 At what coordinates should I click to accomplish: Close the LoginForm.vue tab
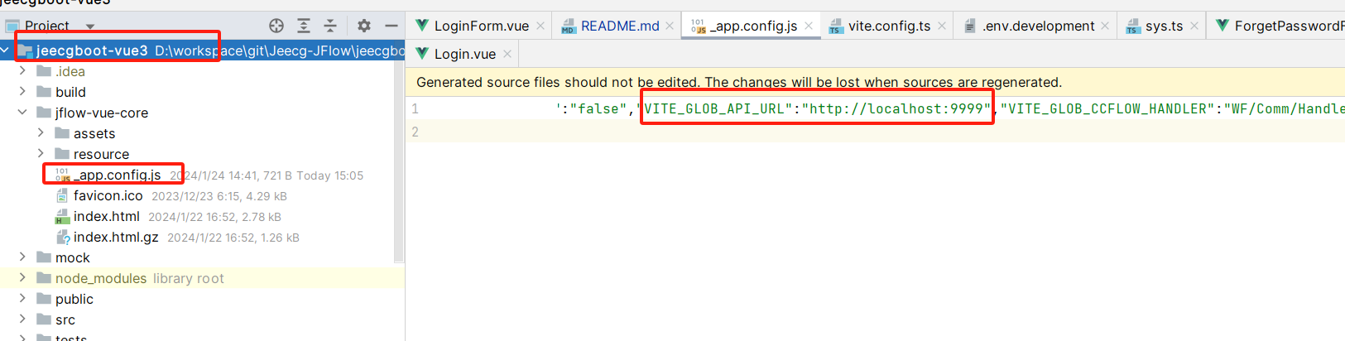click(540, 26)
